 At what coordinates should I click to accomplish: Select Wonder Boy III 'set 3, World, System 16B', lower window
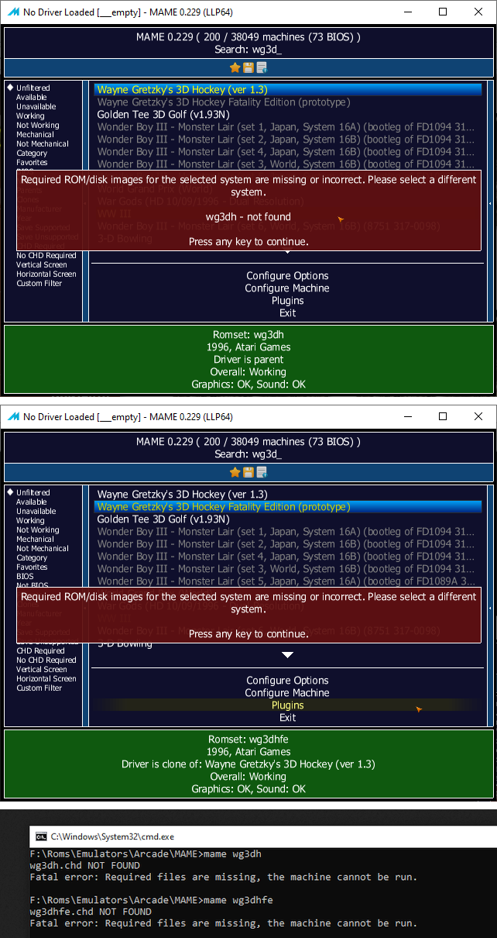(x=287, y=568)
